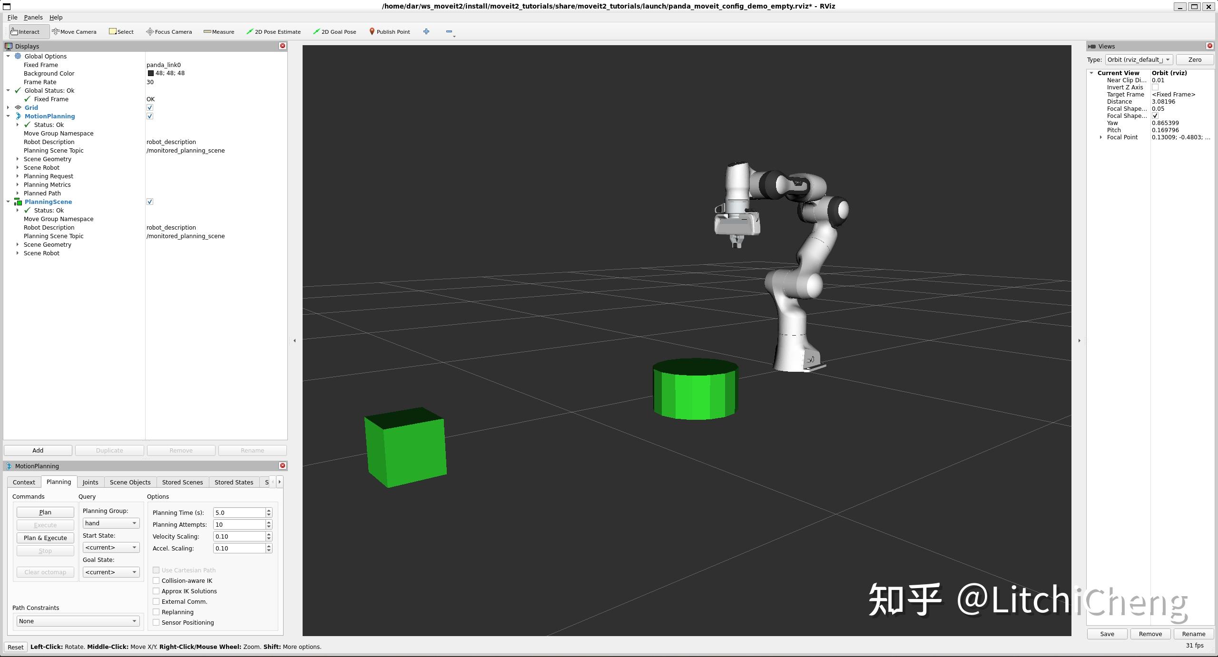Activate the Move Camera tool
Image resolution: width=1218 pixels, height=657 pixels.
click(74, 31)
